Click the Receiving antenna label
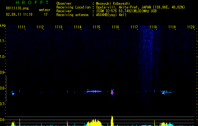 72,15
